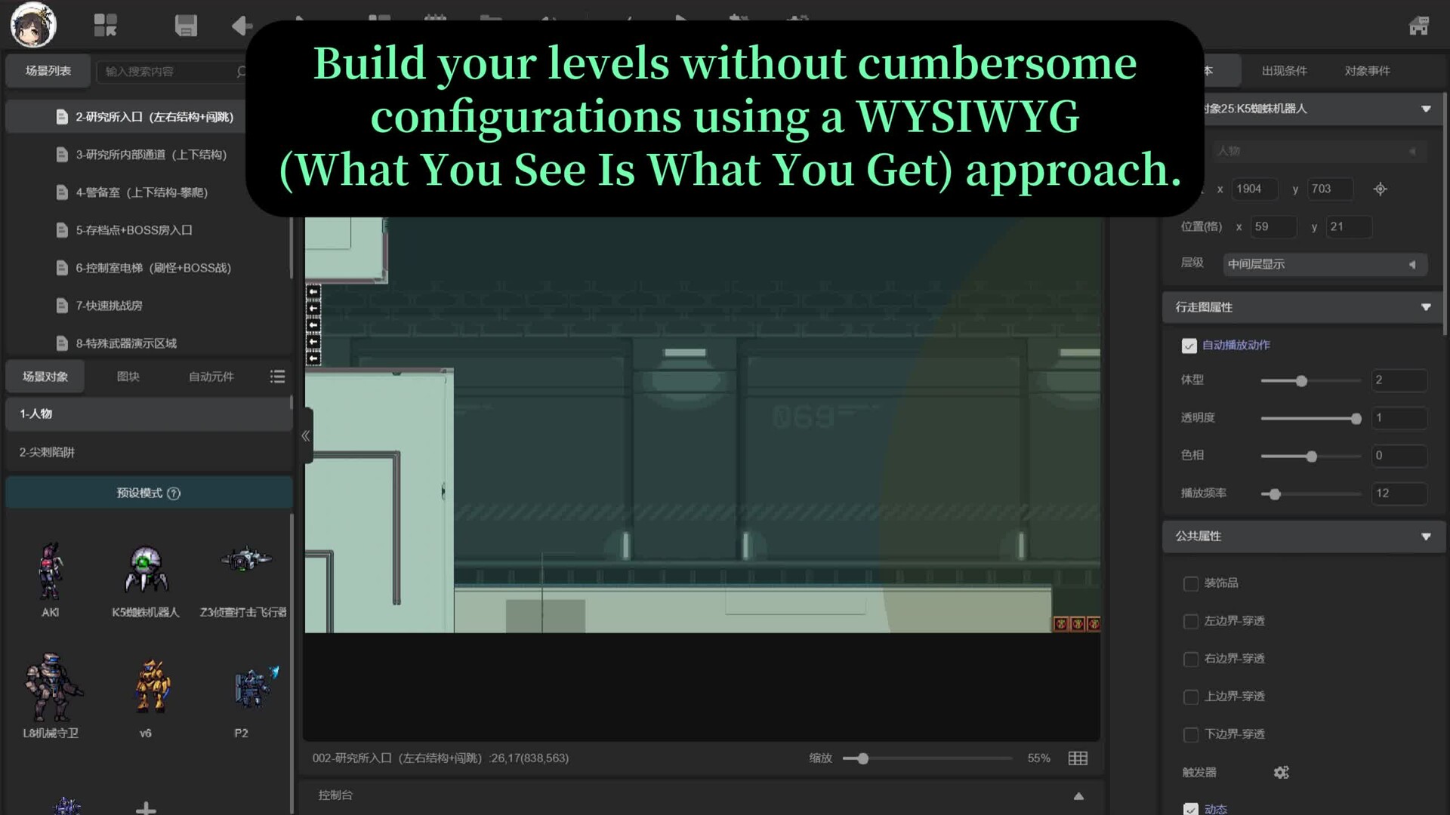Image resolution: width=1450 pixels, height=815 pixels.
Task: Click the back arrow toolbar icon
Action: pos(241,26)
